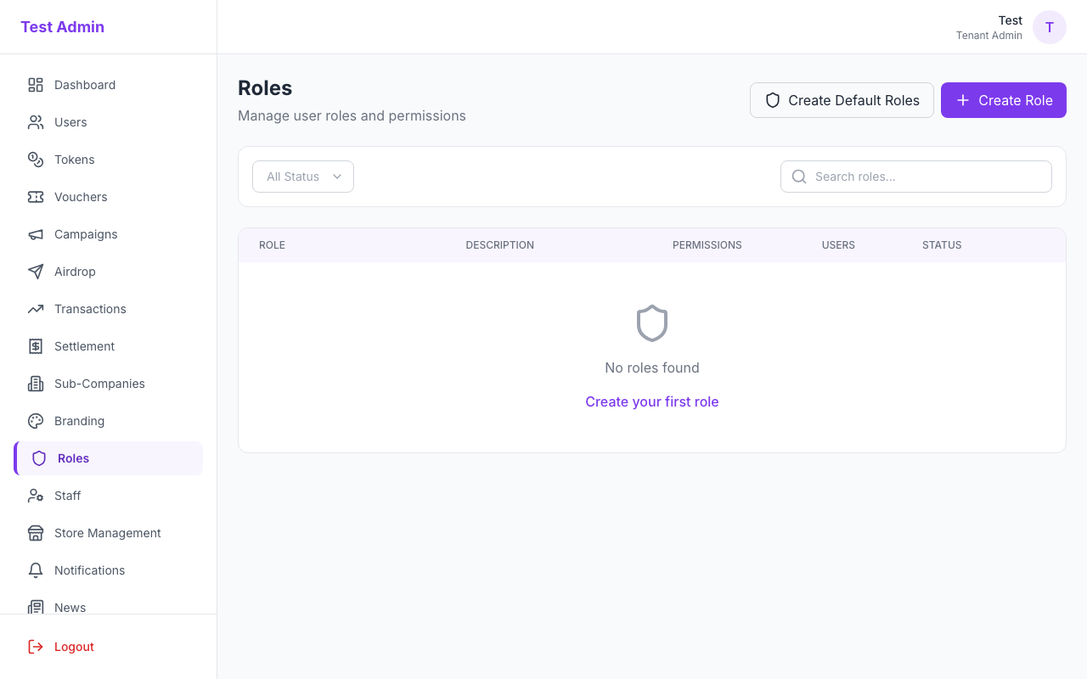Viewport: 1087px width, 679px height.
Task: Click the Vouchers ticket icon
Action: tap(36, 197)
